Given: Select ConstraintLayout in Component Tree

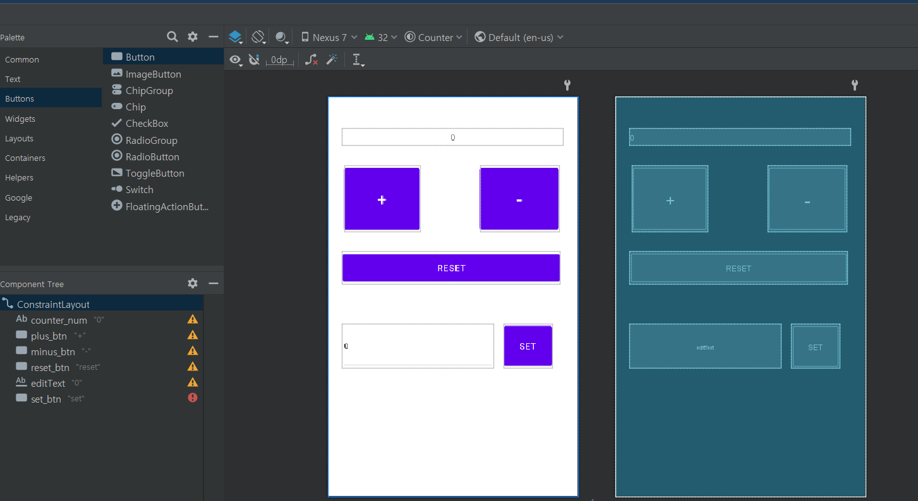Looking at the screenshot, I should coord(101,304).
